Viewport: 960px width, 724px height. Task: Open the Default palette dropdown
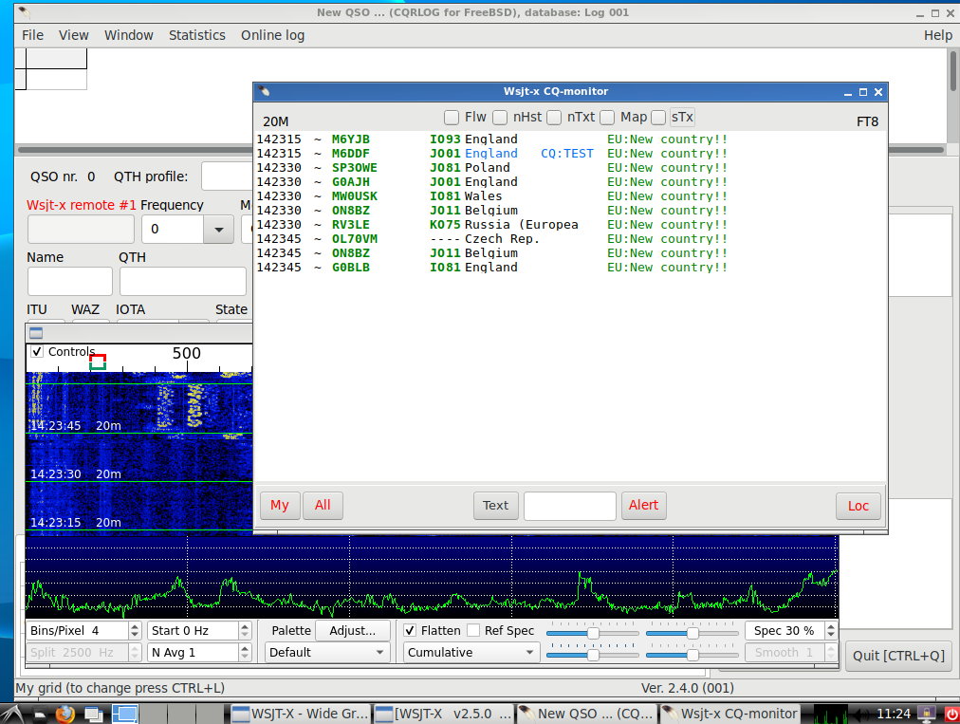coord(327,652)
